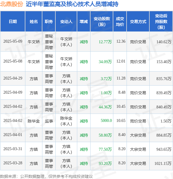Screen dimensions: 173x179
Task: Click 大宗交易 in the 2025-03-28 row
Action: [x=138, y=163]
